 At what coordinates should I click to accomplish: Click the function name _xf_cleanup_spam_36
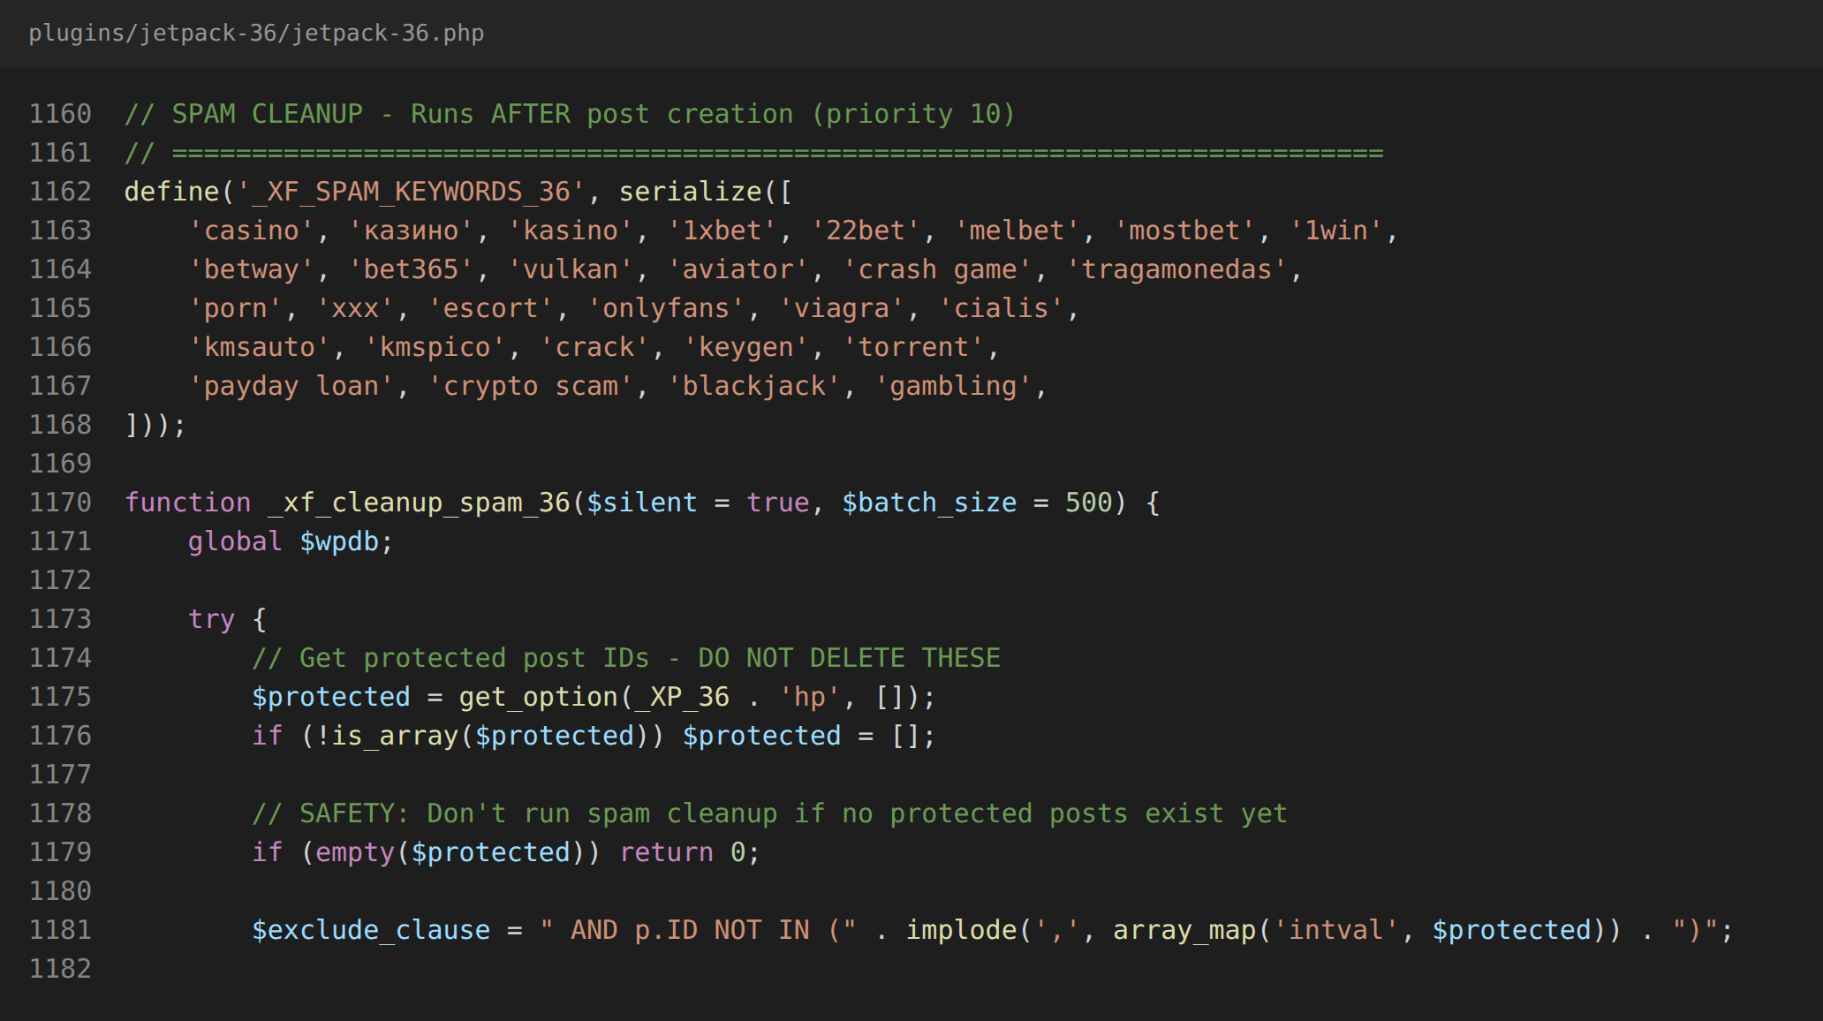[x=420, y=503]
